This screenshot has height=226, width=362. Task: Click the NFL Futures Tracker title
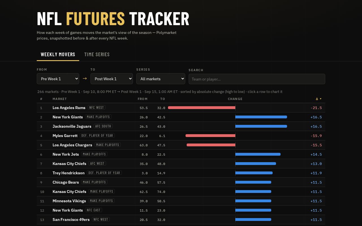113,19
